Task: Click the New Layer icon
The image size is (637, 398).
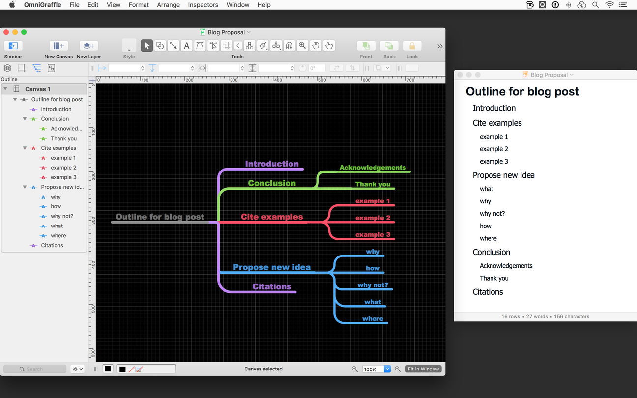Action: pos(88,46)
